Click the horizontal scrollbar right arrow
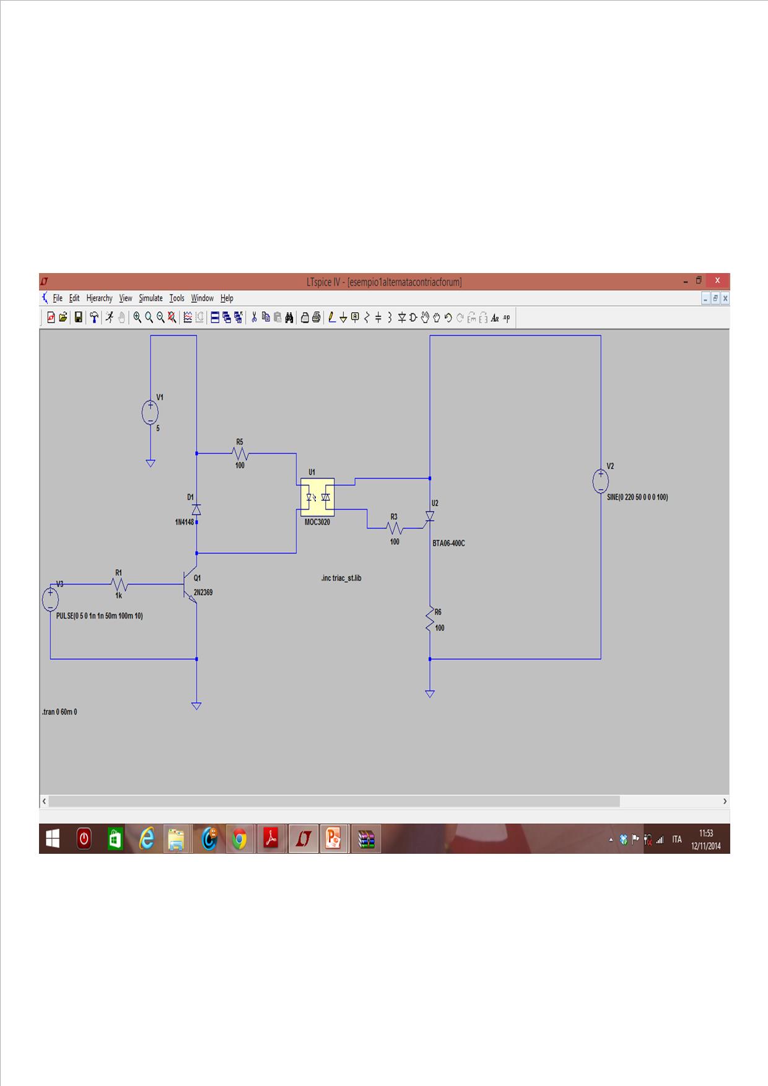This screenshot has width=768, height=1086. coord(725,801)
